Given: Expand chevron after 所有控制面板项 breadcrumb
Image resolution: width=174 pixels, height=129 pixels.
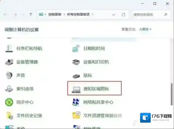Looking at the screenshot, I should [x=92, y=14].
